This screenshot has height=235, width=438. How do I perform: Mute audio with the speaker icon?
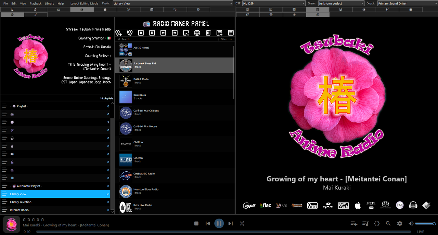coord(411,223)
